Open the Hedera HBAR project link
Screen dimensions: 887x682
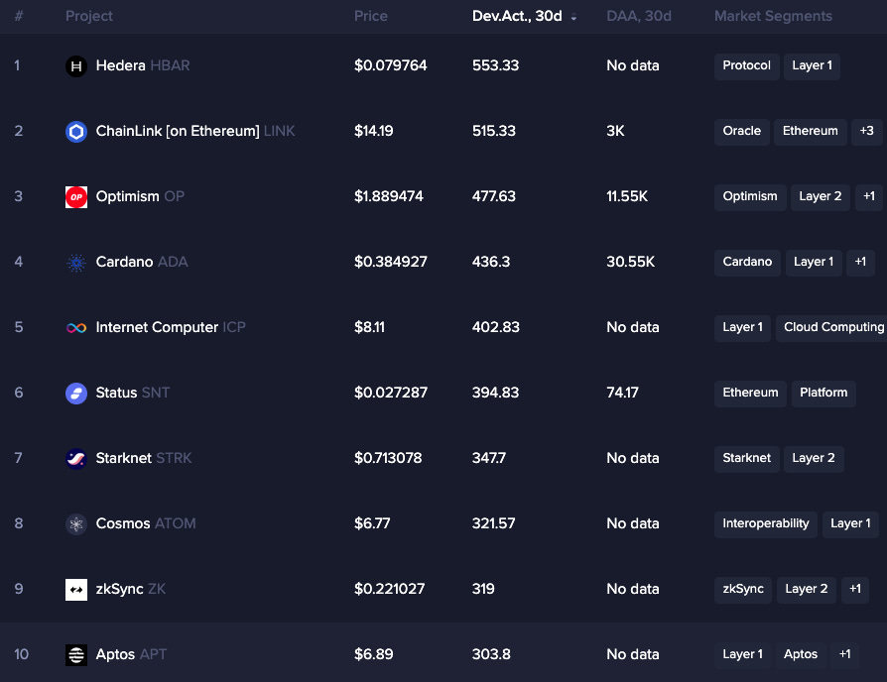(143, 65)
